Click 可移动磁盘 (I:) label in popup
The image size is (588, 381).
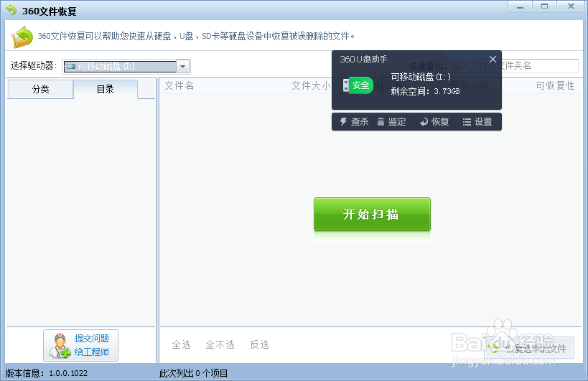pyautogui.click(x=421, y=77)
